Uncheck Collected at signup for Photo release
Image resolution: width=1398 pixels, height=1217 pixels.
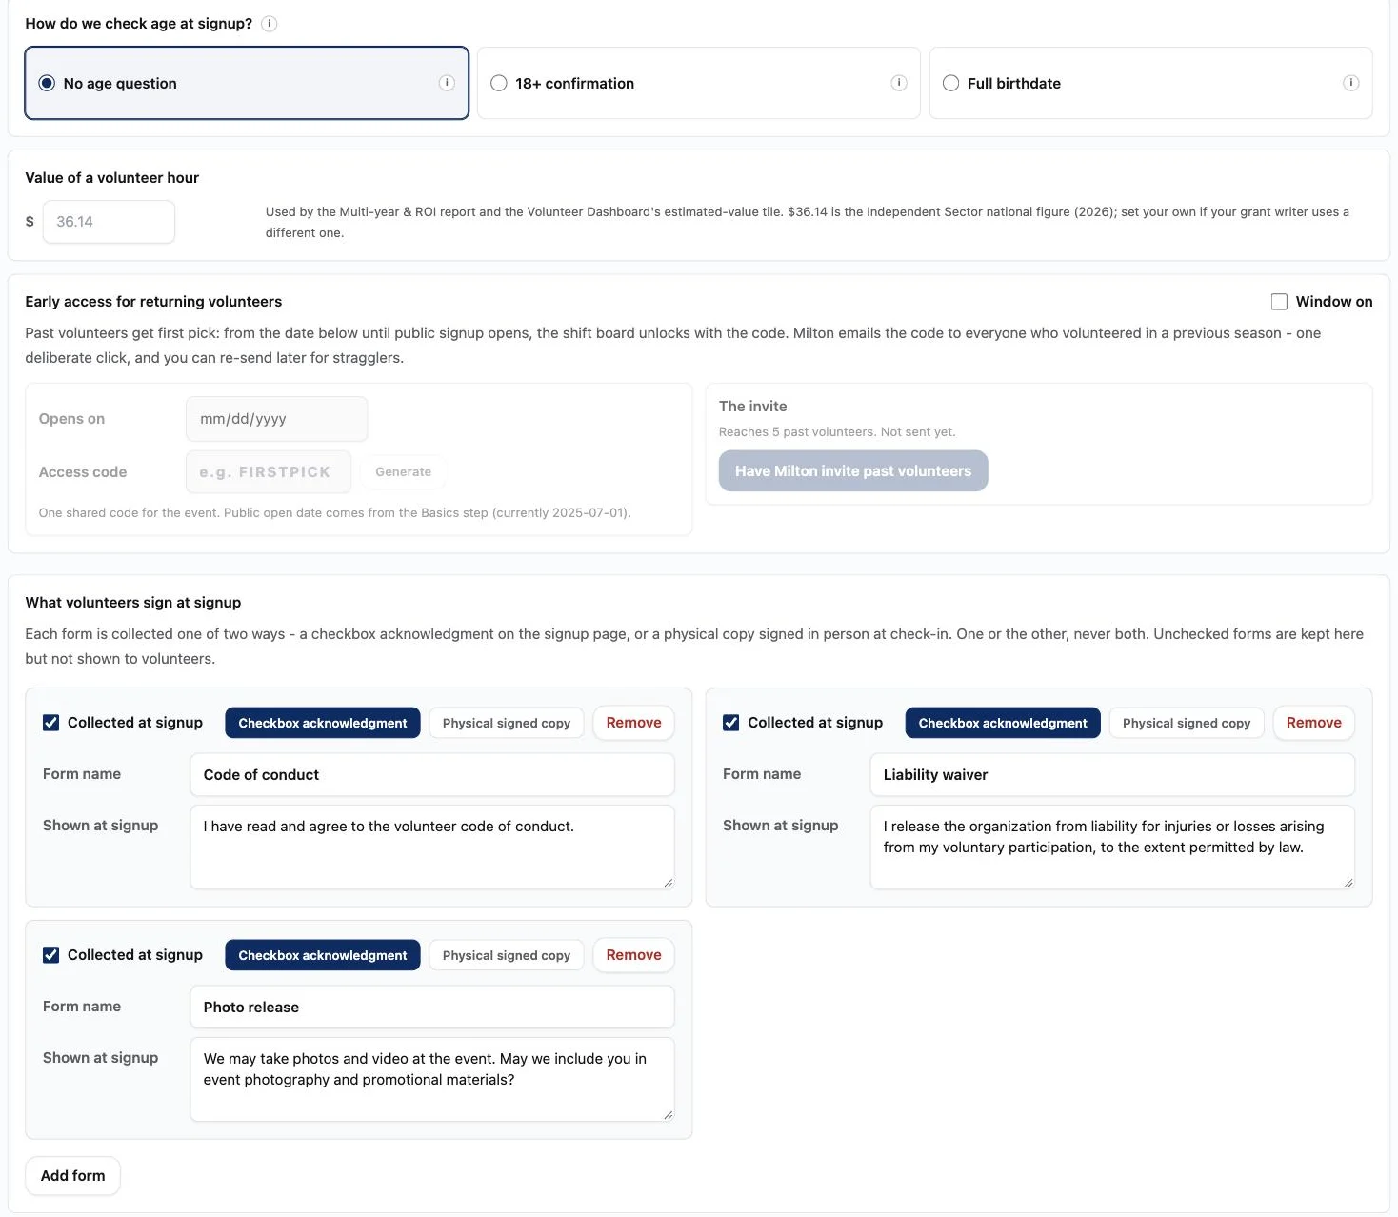point(51,955)
